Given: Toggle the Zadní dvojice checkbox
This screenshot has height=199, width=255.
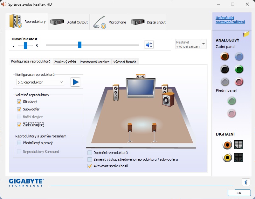Looking at the screenshot, I should point(19,125).
